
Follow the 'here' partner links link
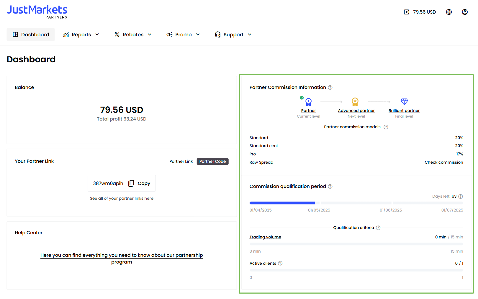[x=149, y=198]
